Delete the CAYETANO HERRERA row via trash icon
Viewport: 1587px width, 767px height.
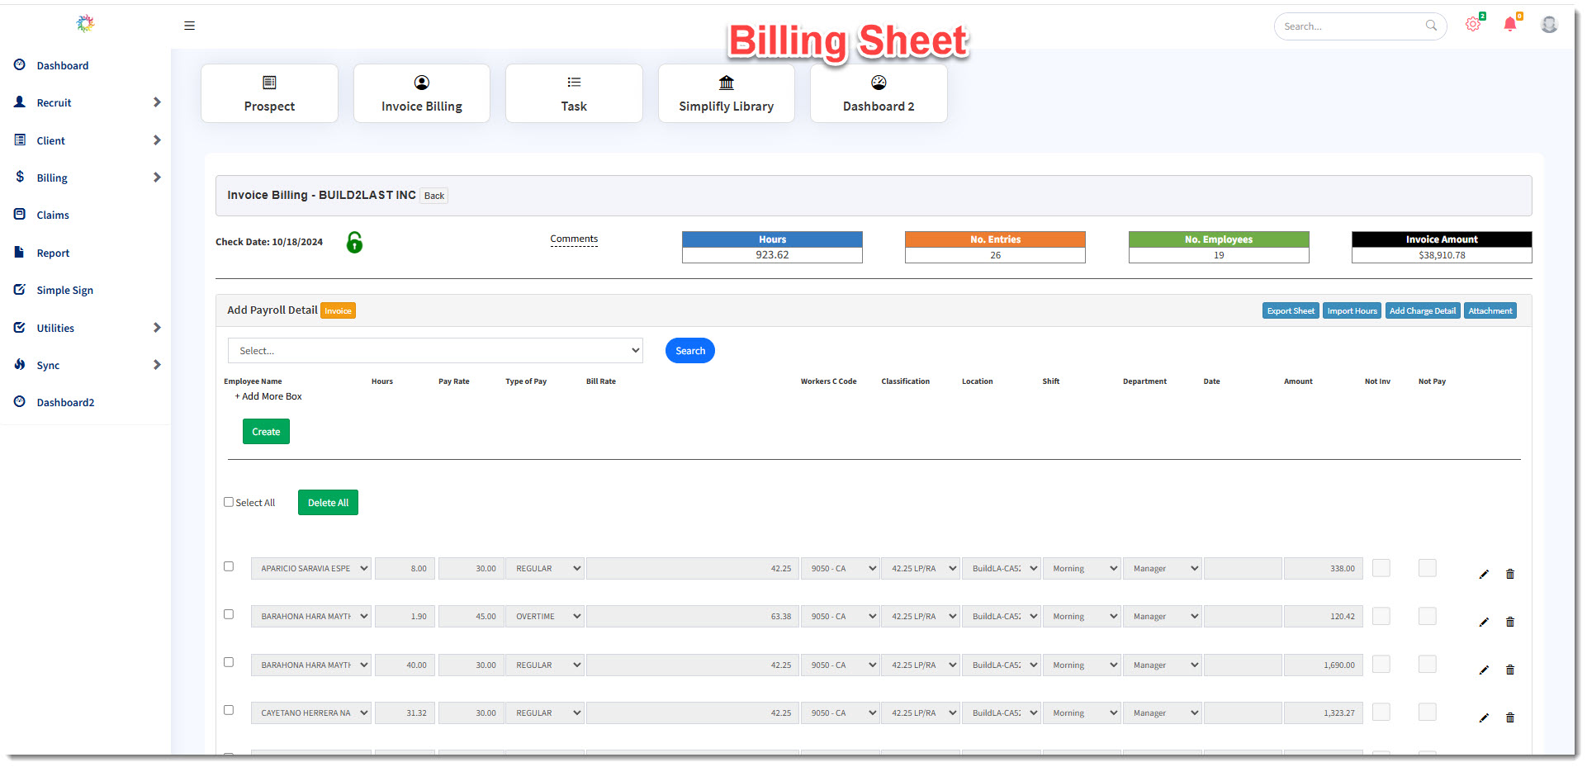[x=1510, y=717]
